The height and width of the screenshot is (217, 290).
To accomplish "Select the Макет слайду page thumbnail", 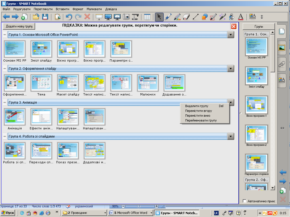I will (x=68, y=83).
